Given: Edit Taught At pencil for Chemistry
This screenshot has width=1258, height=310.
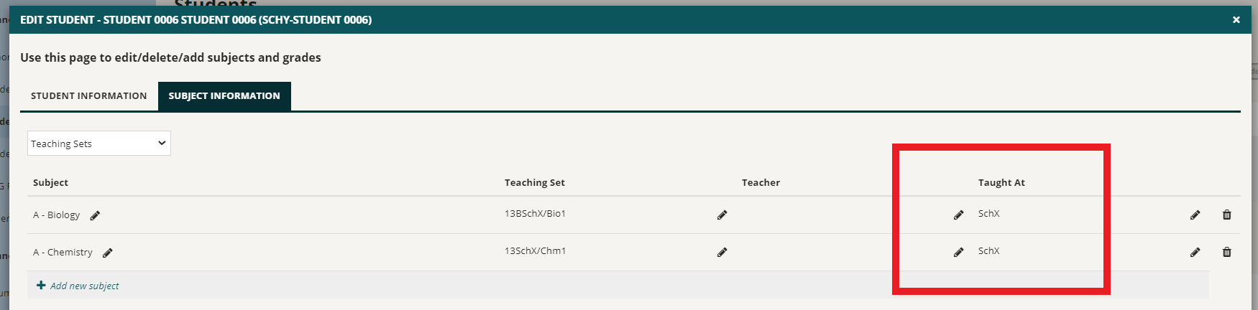Looking at the screenshot, I should pos(959,252).
